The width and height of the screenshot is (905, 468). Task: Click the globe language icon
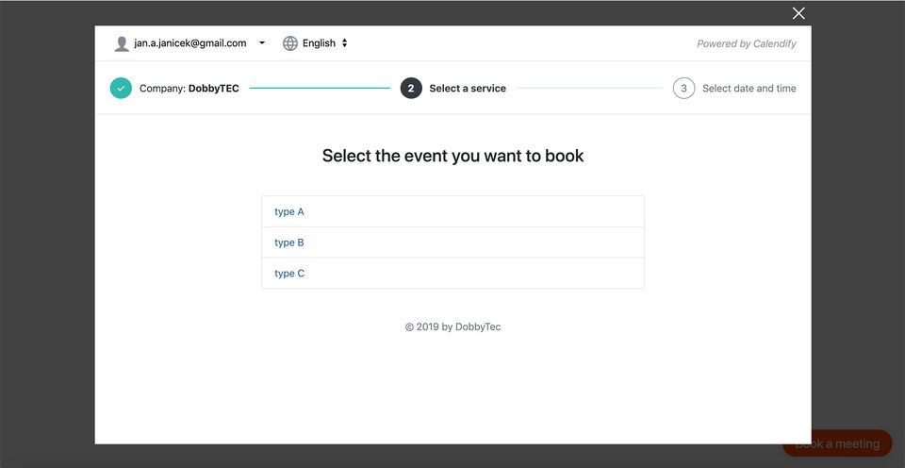click(290, 43)
